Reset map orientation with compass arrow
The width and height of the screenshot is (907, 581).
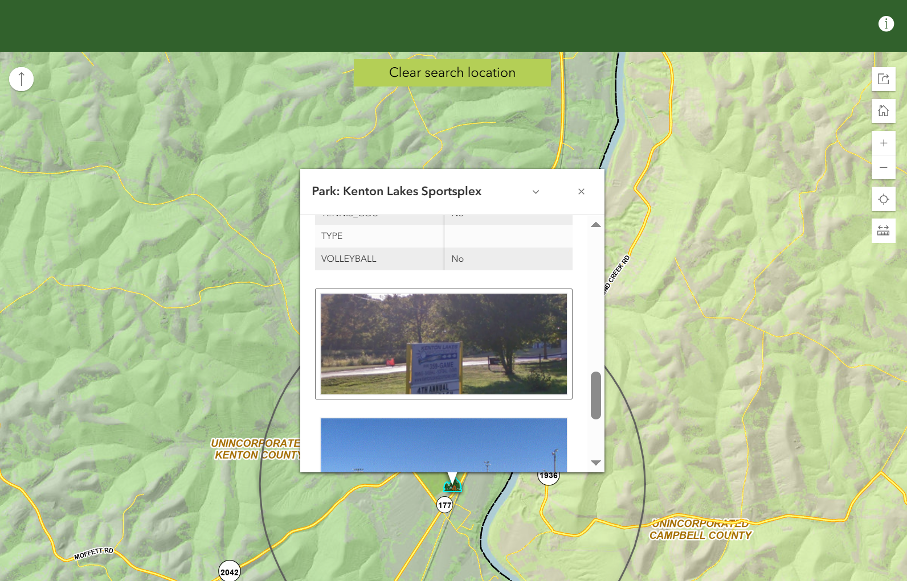pos(22,79)
